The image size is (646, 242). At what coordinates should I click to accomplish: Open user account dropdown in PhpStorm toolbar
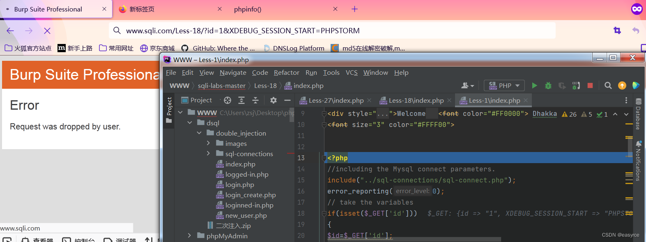[467, 85]
